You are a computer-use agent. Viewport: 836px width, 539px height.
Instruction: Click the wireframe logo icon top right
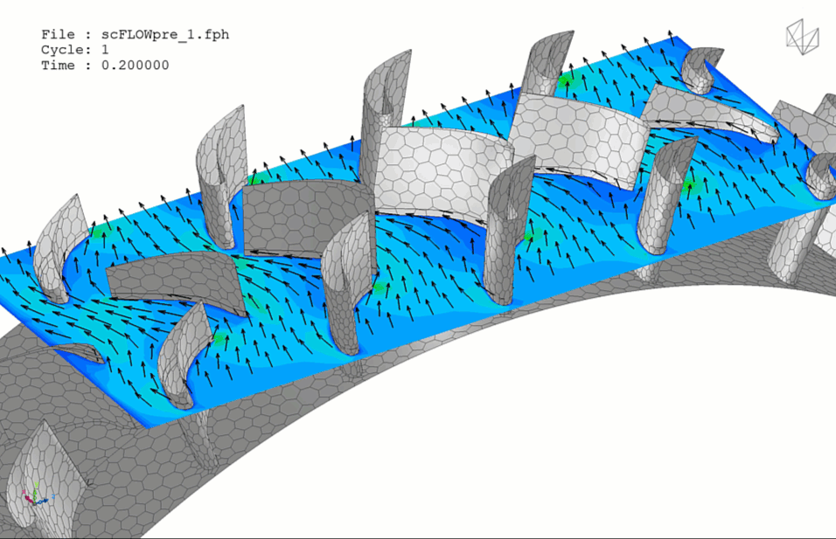tap(803, 37)
